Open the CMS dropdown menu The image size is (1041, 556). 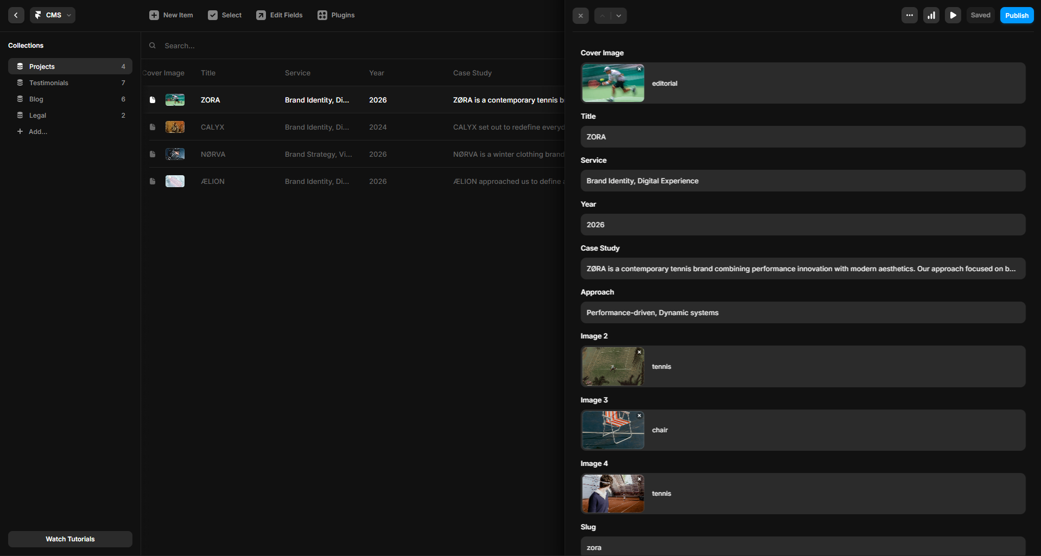point(53,15)
